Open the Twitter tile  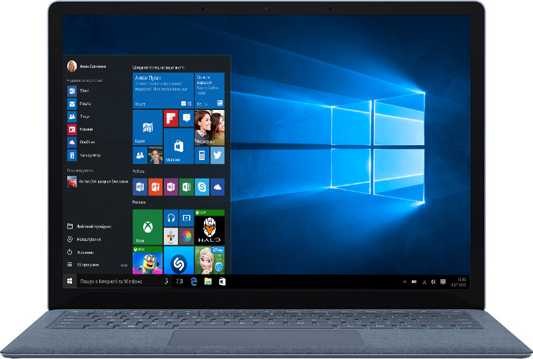pyautogui.click(x=217, y=155)
